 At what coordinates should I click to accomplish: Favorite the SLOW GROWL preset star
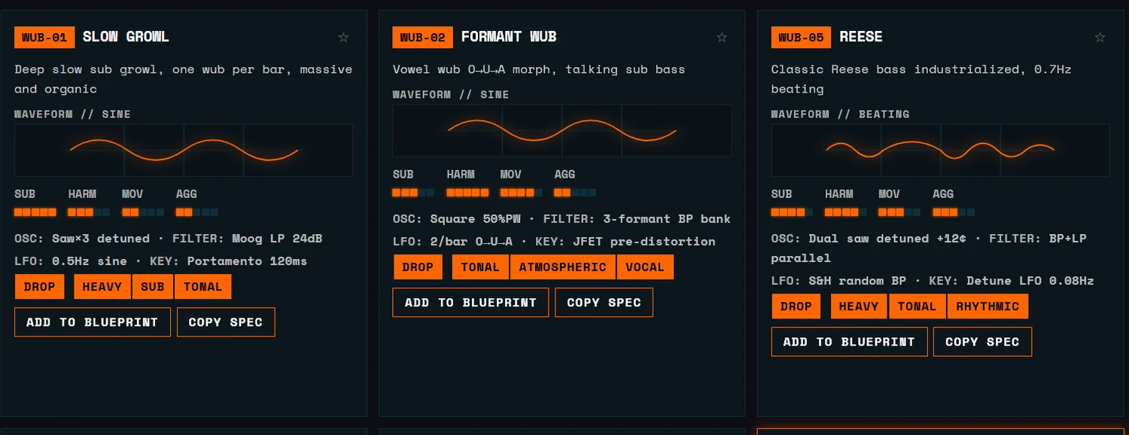tap(343, 37)
